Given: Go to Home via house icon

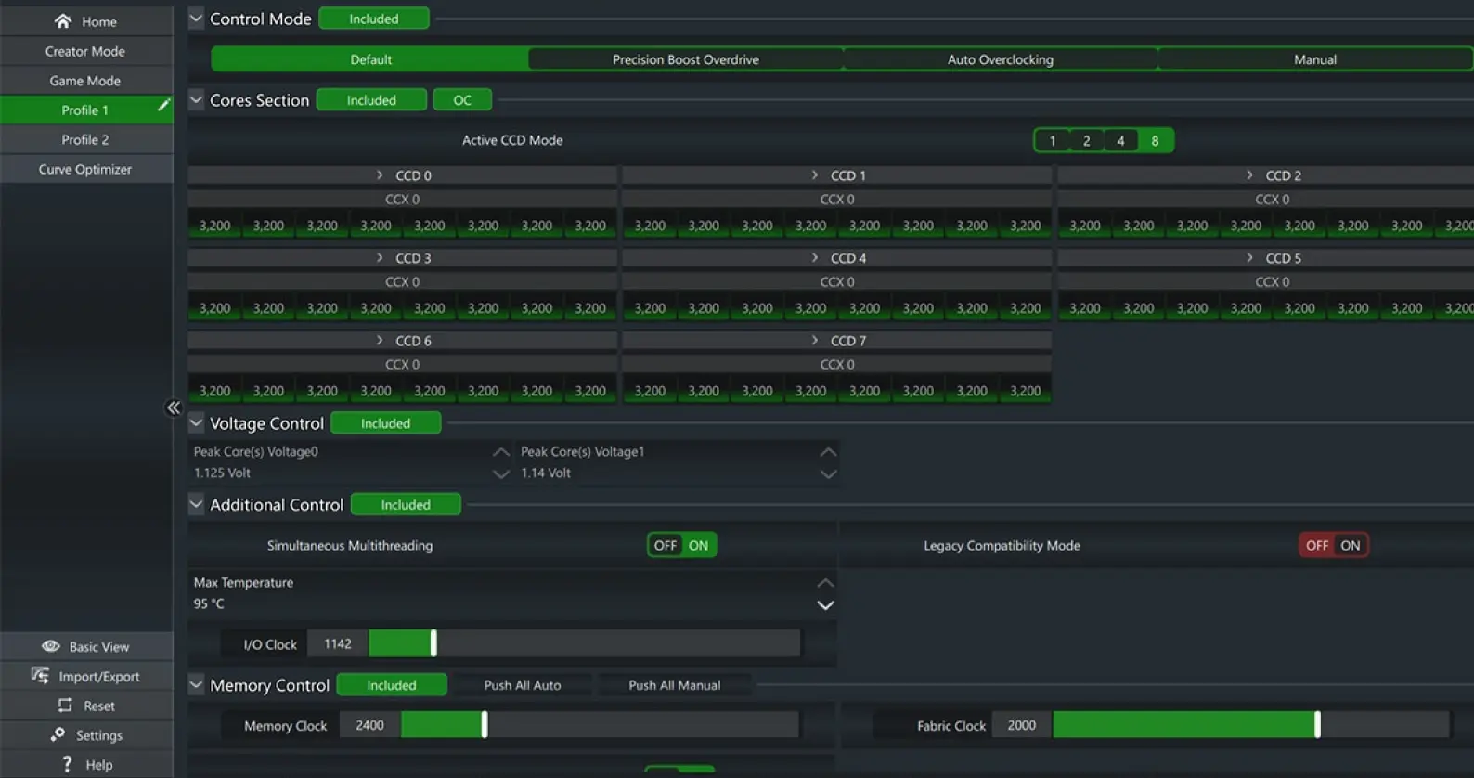Looking at the screenshot, I should 62,20.
